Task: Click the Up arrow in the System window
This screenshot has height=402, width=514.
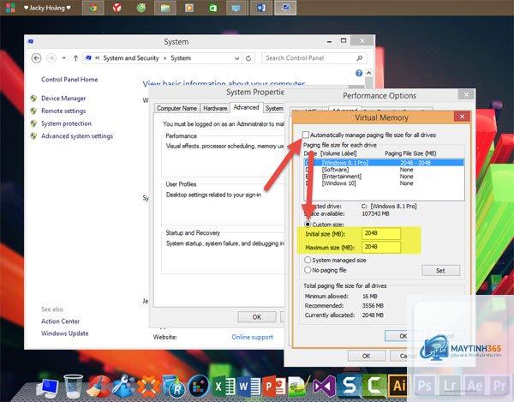Action: point(75,58)
